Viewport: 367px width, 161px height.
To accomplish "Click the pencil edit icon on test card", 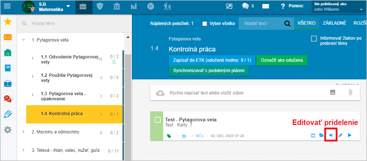I will (340, 136).
